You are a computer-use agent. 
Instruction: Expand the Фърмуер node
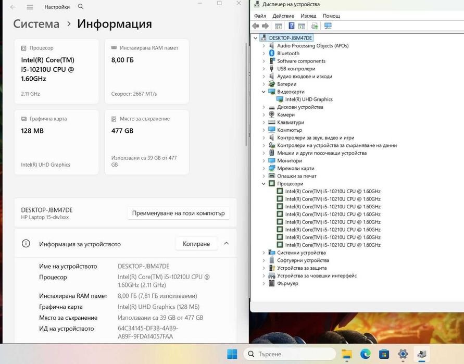(x=264, y=283)
